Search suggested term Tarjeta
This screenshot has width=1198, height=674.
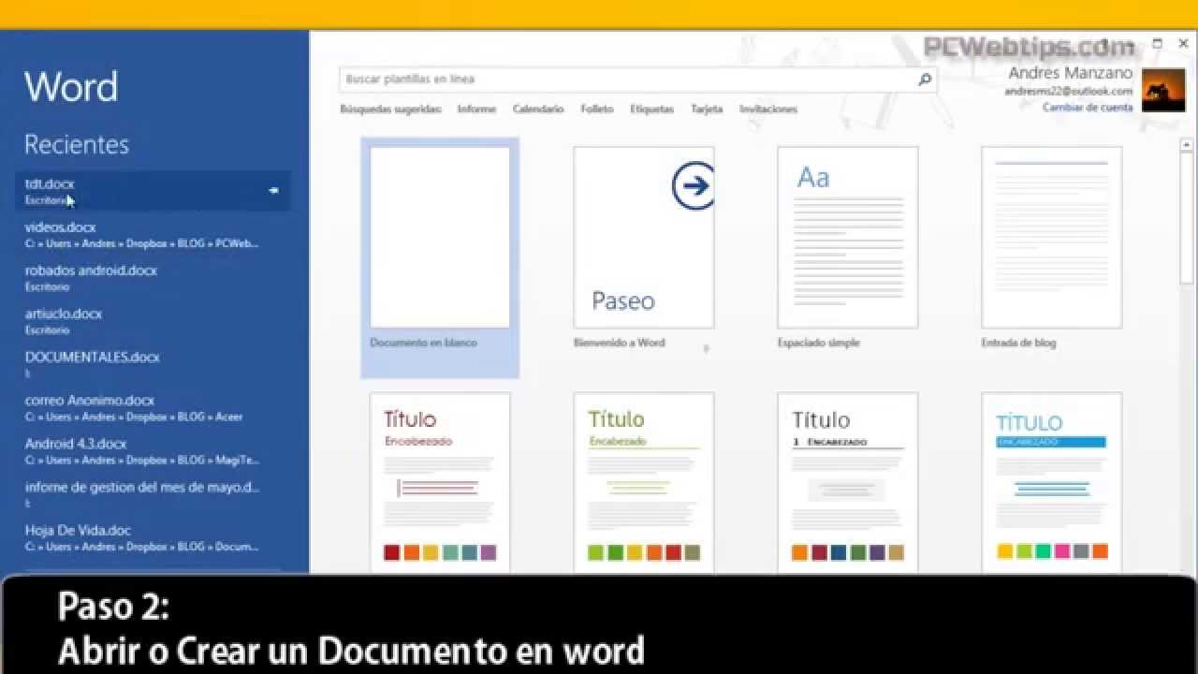coord(707,110)
